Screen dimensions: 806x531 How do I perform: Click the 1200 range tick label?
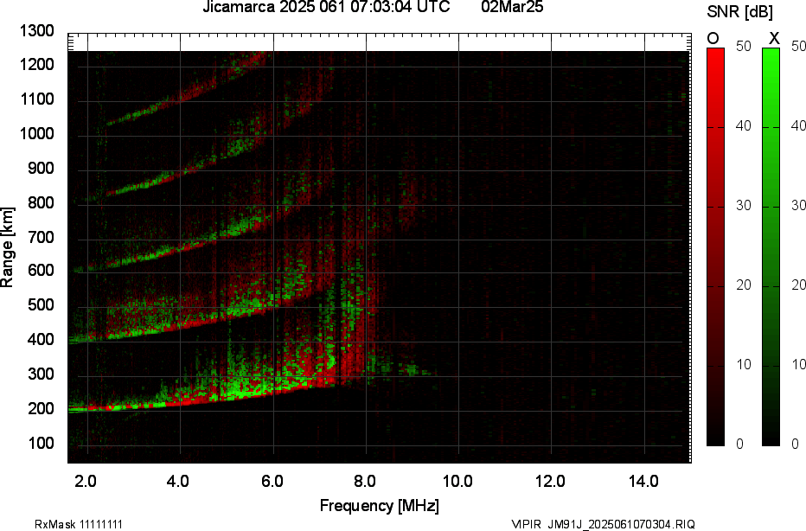click(36, 64)
